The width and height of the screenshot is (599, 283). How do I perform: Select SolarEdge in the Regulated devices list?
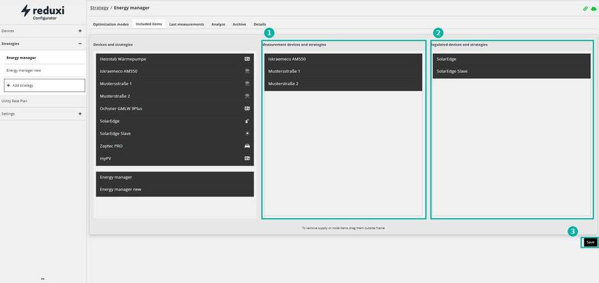(511, 59)
